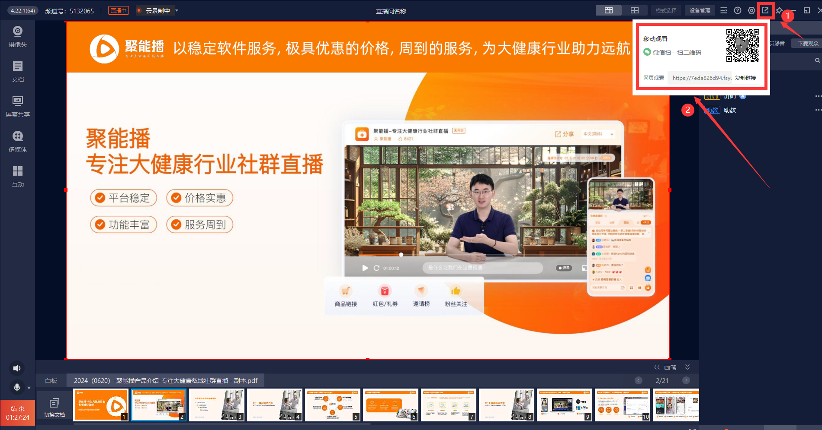Open the 摄像头 camera panel
Viewport: 822px width, 430px height.
point(18,37)
